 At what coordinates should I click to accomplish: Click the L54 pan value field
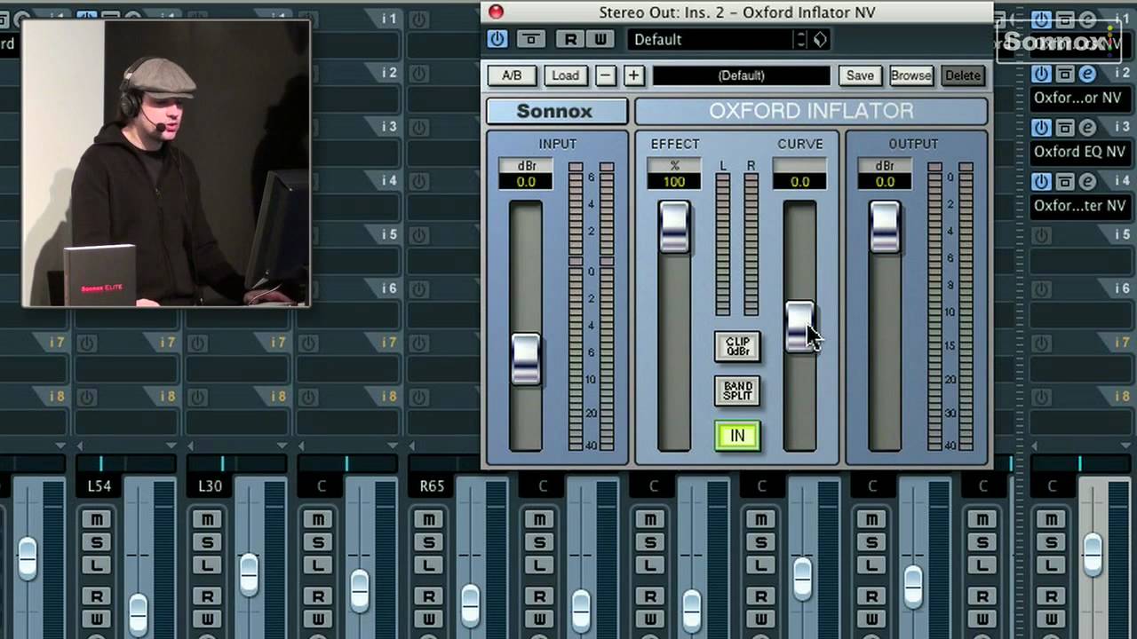point(99,485)
